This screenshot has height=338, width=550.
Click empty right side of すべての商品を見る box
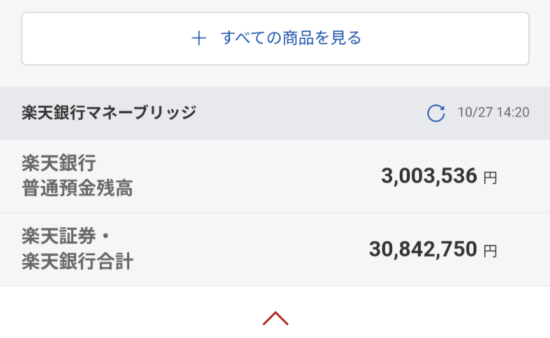coord(446,39)
